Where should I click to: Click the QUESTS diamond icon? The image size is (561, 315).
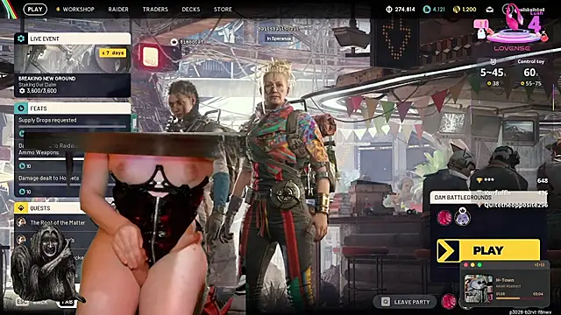21,208
